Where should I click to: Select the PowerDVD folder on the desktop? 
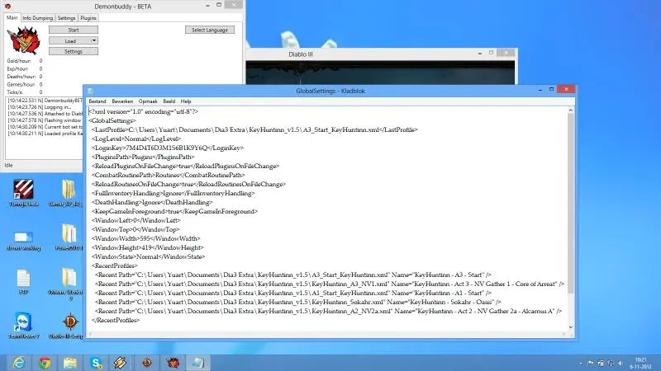click(70, 237)
